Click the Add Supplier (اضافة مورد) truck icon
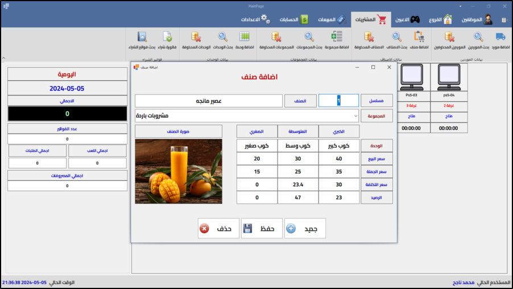513x289 pixels. (x=500, y=38)
